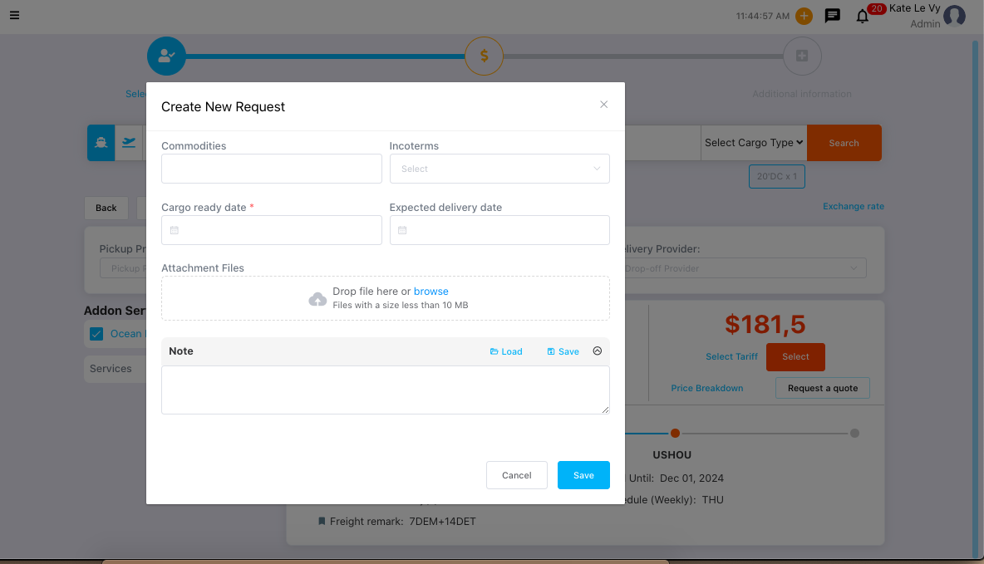Click the calendar icon in Expected delivery date
This screenshot has height=564, width=984.
point(402,231)
